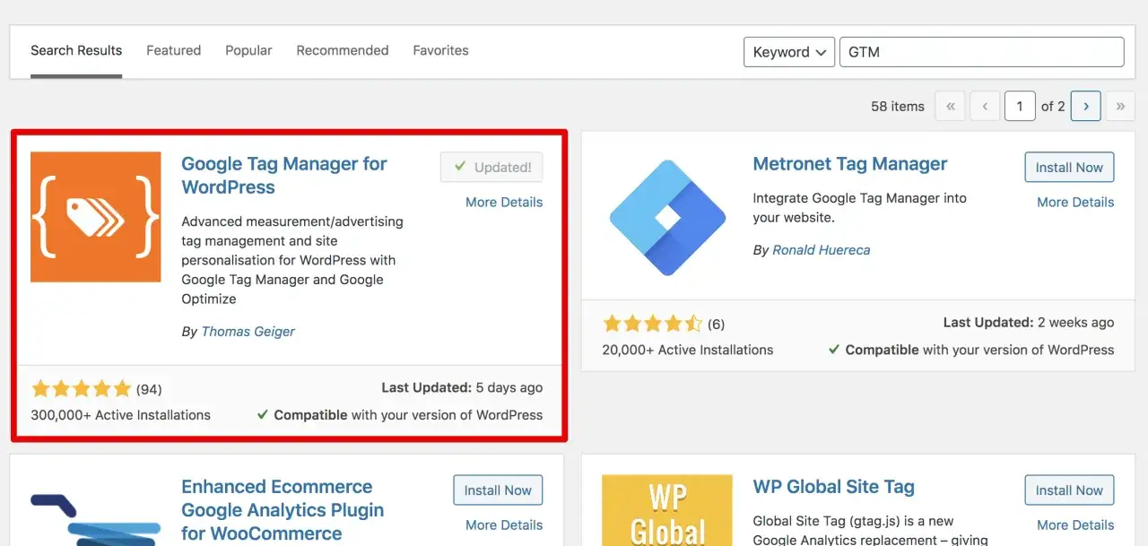Open the Enhanced Ecommerce Google Analytics Plugin title
This screenshot has width=1148, height=546.
pos(283,510)
